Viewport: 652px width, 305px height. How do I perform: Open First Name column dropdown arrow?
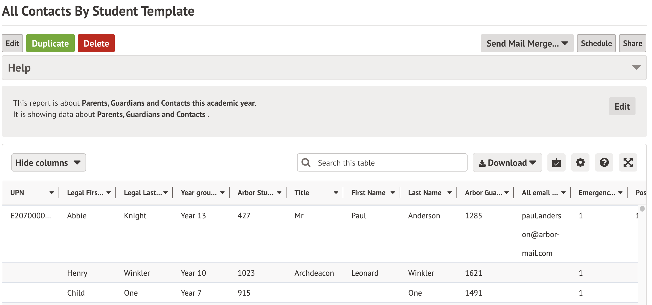[x=393, y=193]
